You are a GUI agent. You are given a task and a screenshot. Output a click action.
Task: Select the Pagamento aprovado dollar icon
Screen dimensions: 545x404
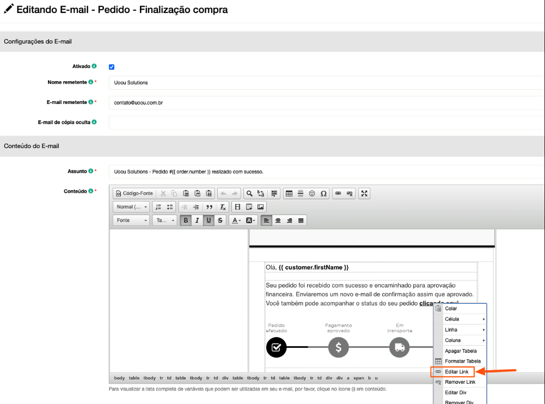pyautogui.click(x=338, y=347)
